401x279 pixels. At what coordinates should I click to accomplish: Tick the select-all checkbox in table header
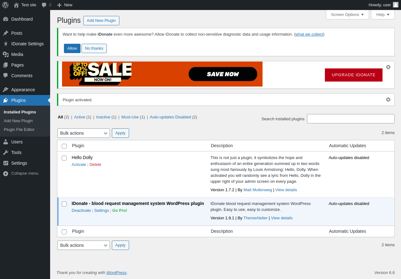click(x=64, y=146)
